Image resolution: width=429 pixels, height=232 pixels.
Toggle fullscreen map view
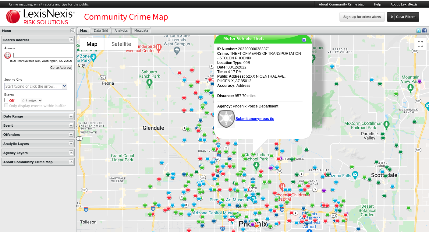coord(420,44)
